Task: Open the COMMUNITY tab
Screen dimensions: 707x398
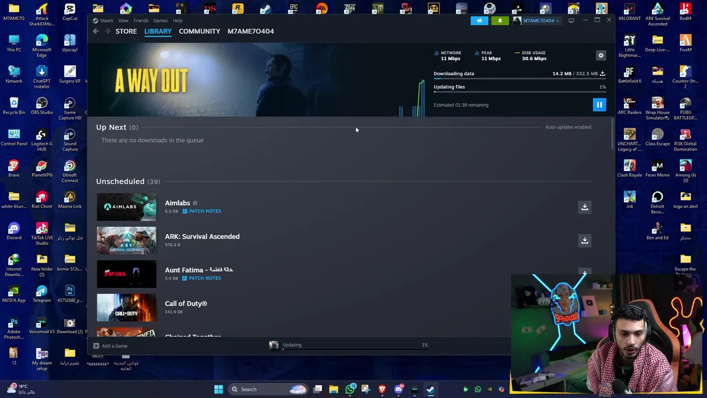Action: pyautogui.click(x=199, y=32)
